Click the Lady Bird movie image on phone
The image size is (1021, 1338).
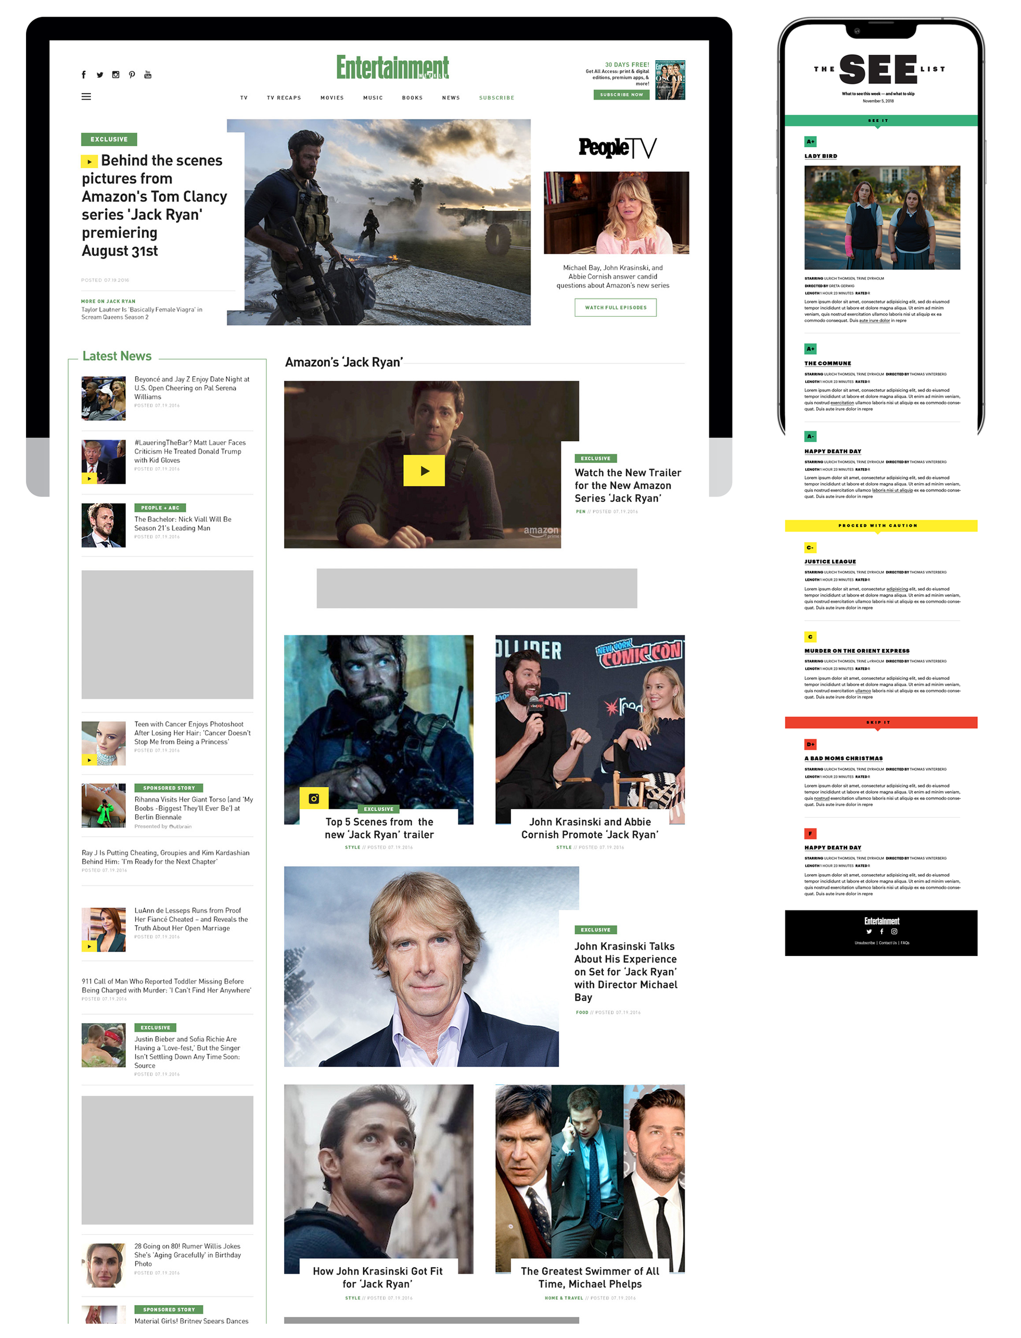(x=882, y=218)
